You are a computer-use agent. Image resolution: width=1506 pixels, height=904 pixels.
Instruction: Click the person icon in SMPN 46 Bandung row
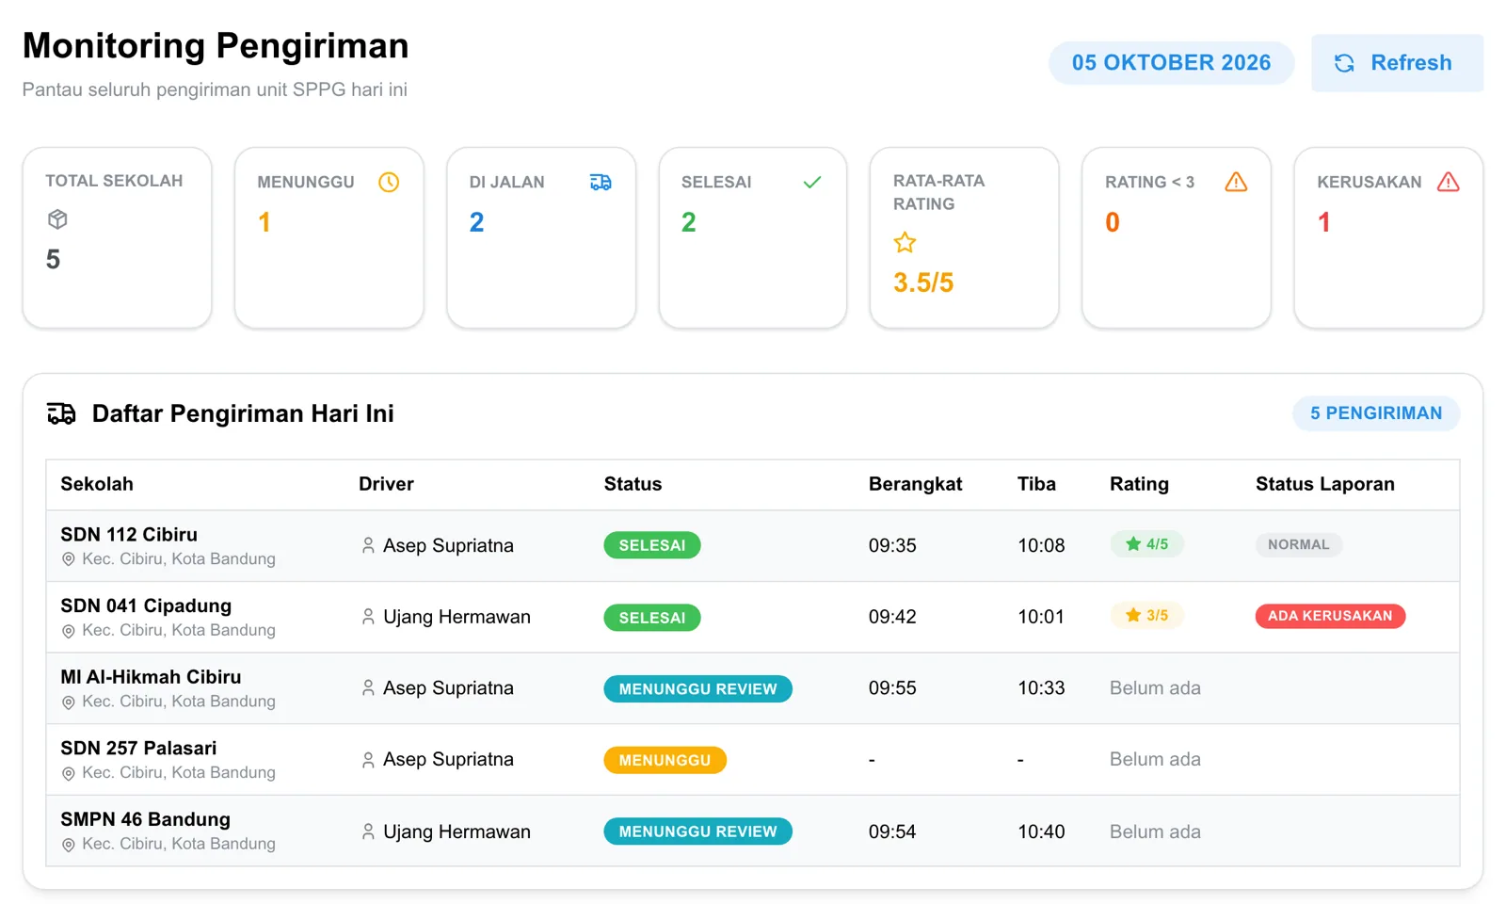click(x=368, y=831)
